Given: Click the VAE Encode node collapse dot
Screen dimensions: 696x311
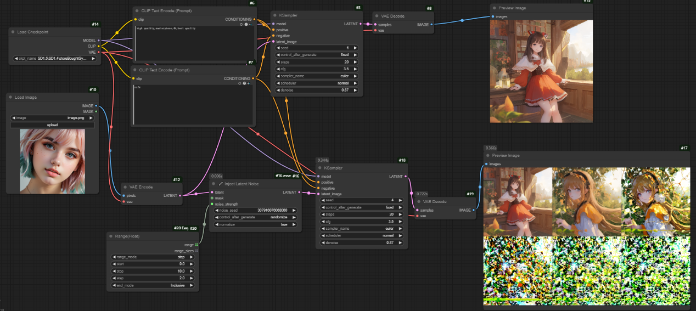Looking at the screenshot, I should pos(125,187).
